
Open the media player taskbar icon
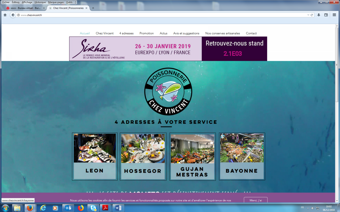[56, 208]
